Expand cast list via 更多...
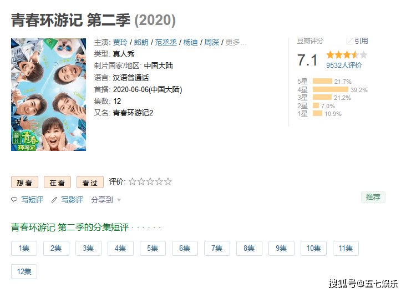406x293 pixels. (x=235, y=42)
